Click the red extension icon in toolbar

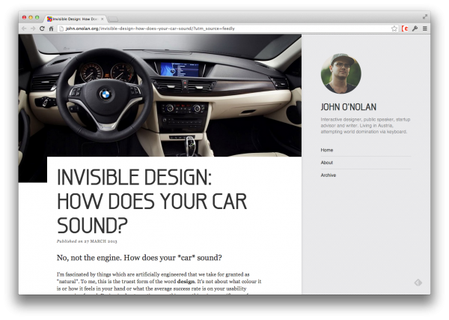coord(405,28)
